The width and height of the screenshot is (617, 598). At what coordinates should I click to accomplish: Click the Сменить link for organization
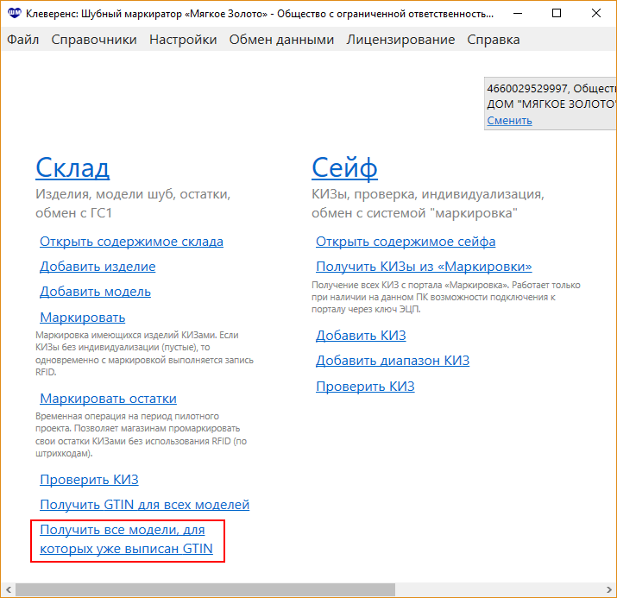509,121
